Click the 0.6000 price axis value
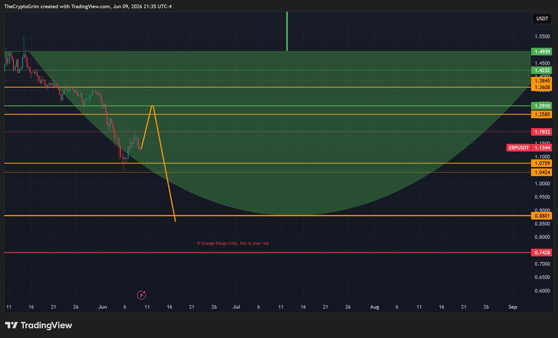The height and width of the screenshot is (338, 558). [x=542, y=291]
